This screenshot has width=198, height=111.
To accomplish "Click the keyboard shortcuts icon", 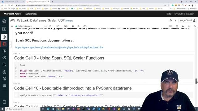I will click(x=170, y=26).
